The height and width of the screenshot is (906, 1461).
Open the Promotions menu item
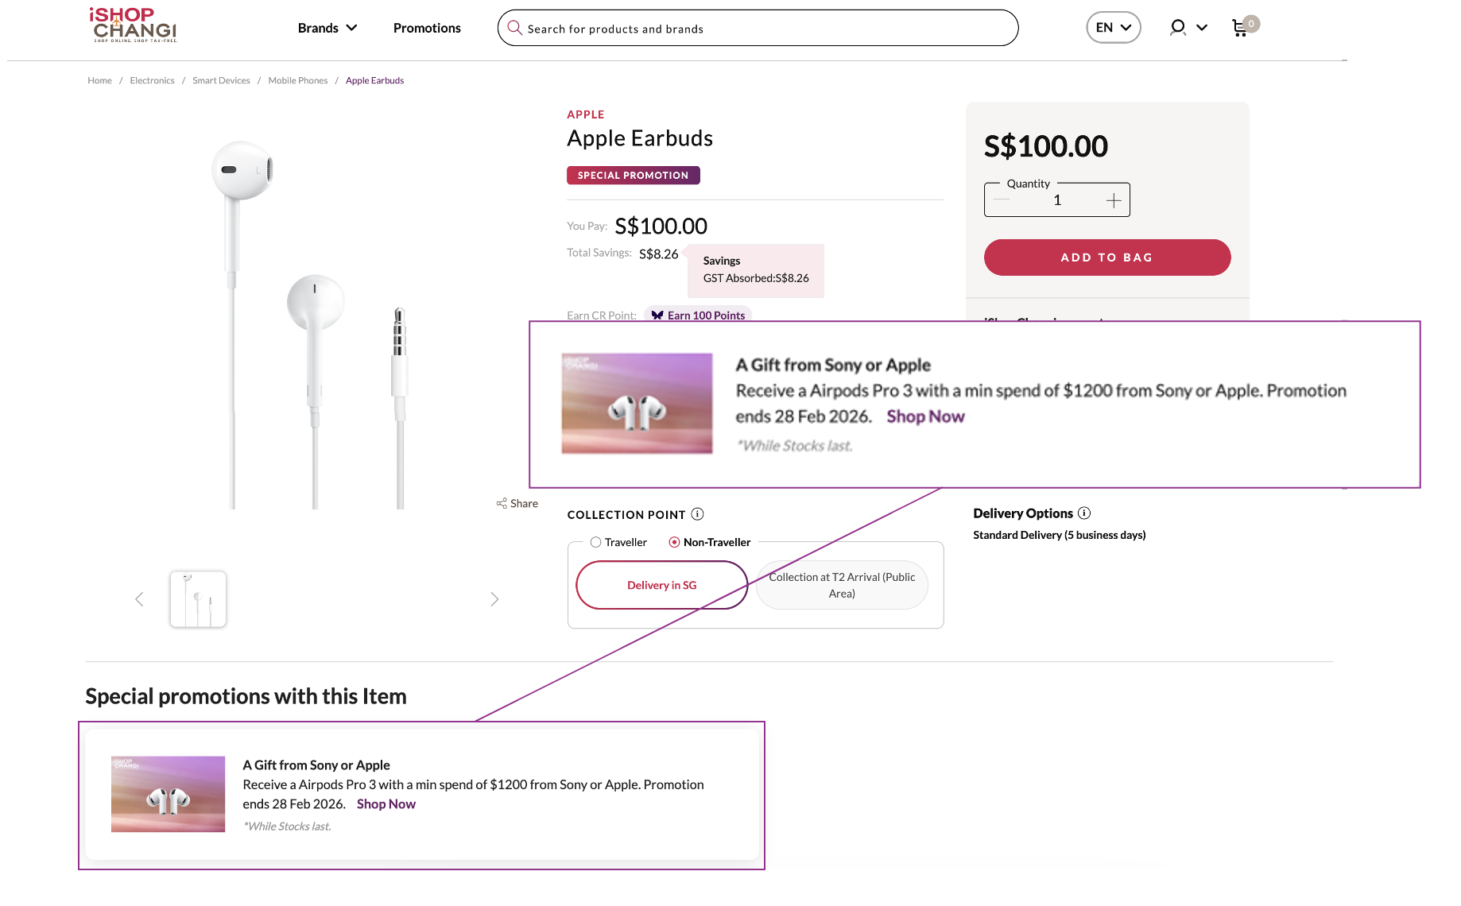(427, 28)
